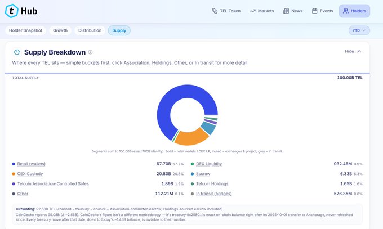Click the 1.65B Telcoin Holdings value
This screenshot has width=383, height=229.
(346, 183)
